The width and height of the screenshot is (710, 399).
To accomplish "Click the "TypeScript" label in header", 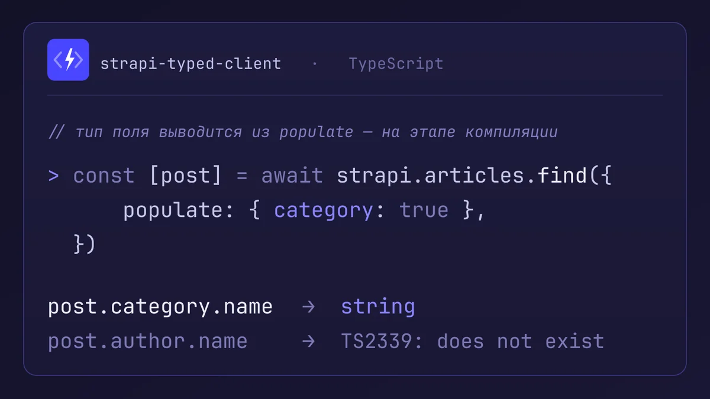I will (x=396, y=64).
